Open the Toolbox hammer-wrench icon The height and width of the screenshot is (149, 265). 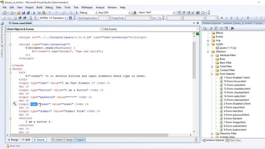pyautogui.click(x=193, y=13)
